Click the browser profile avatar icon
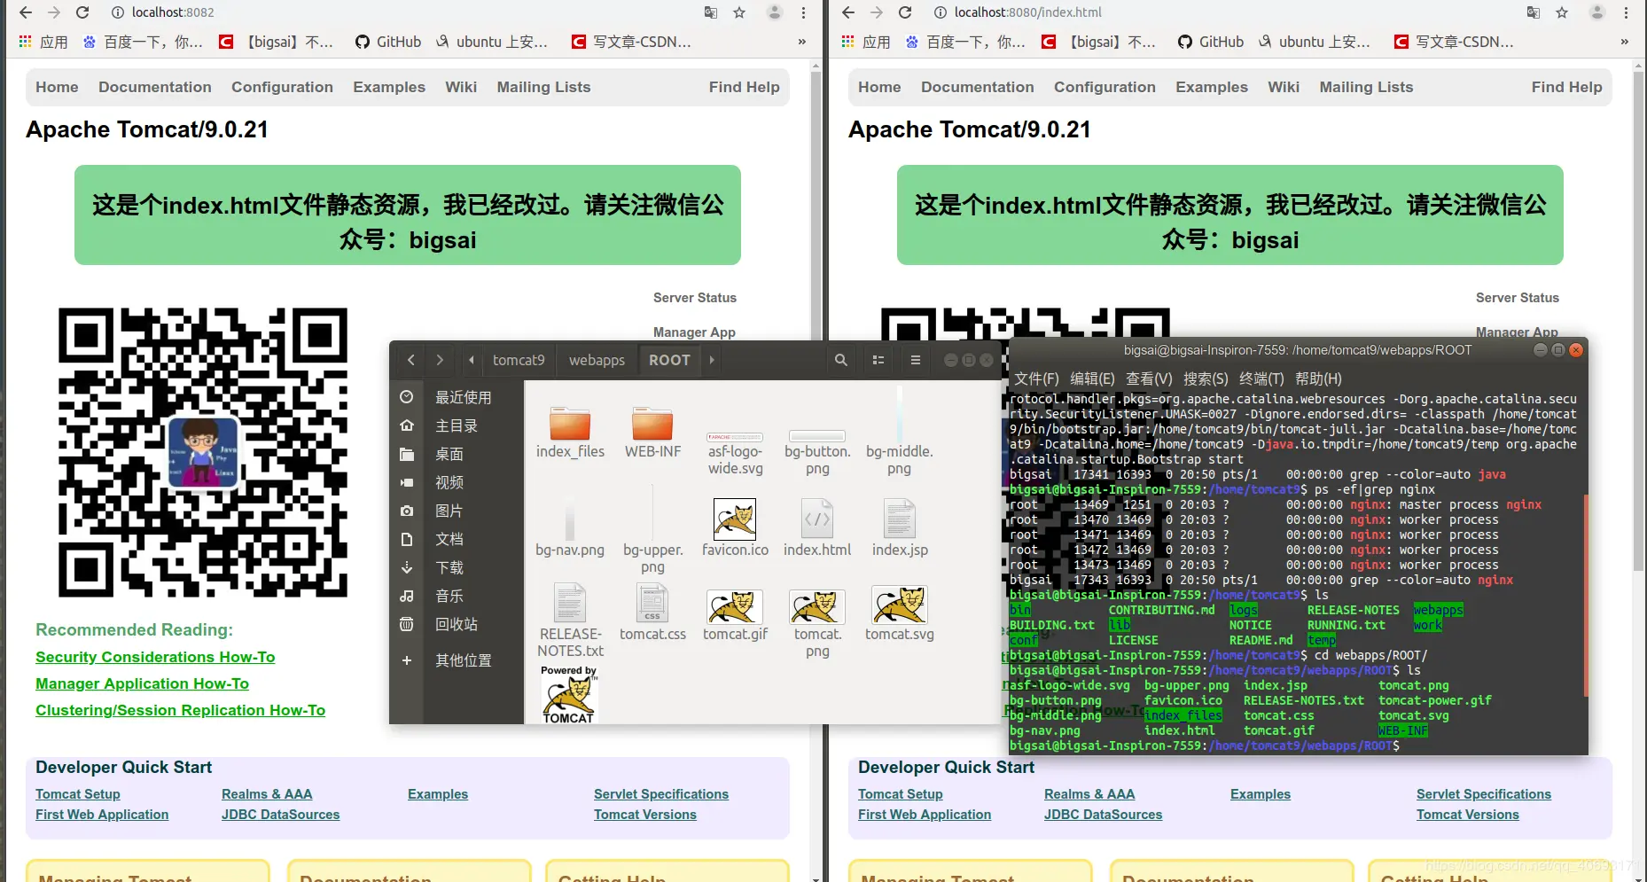Screen dimensions: 1647x882 click(774, 12)
